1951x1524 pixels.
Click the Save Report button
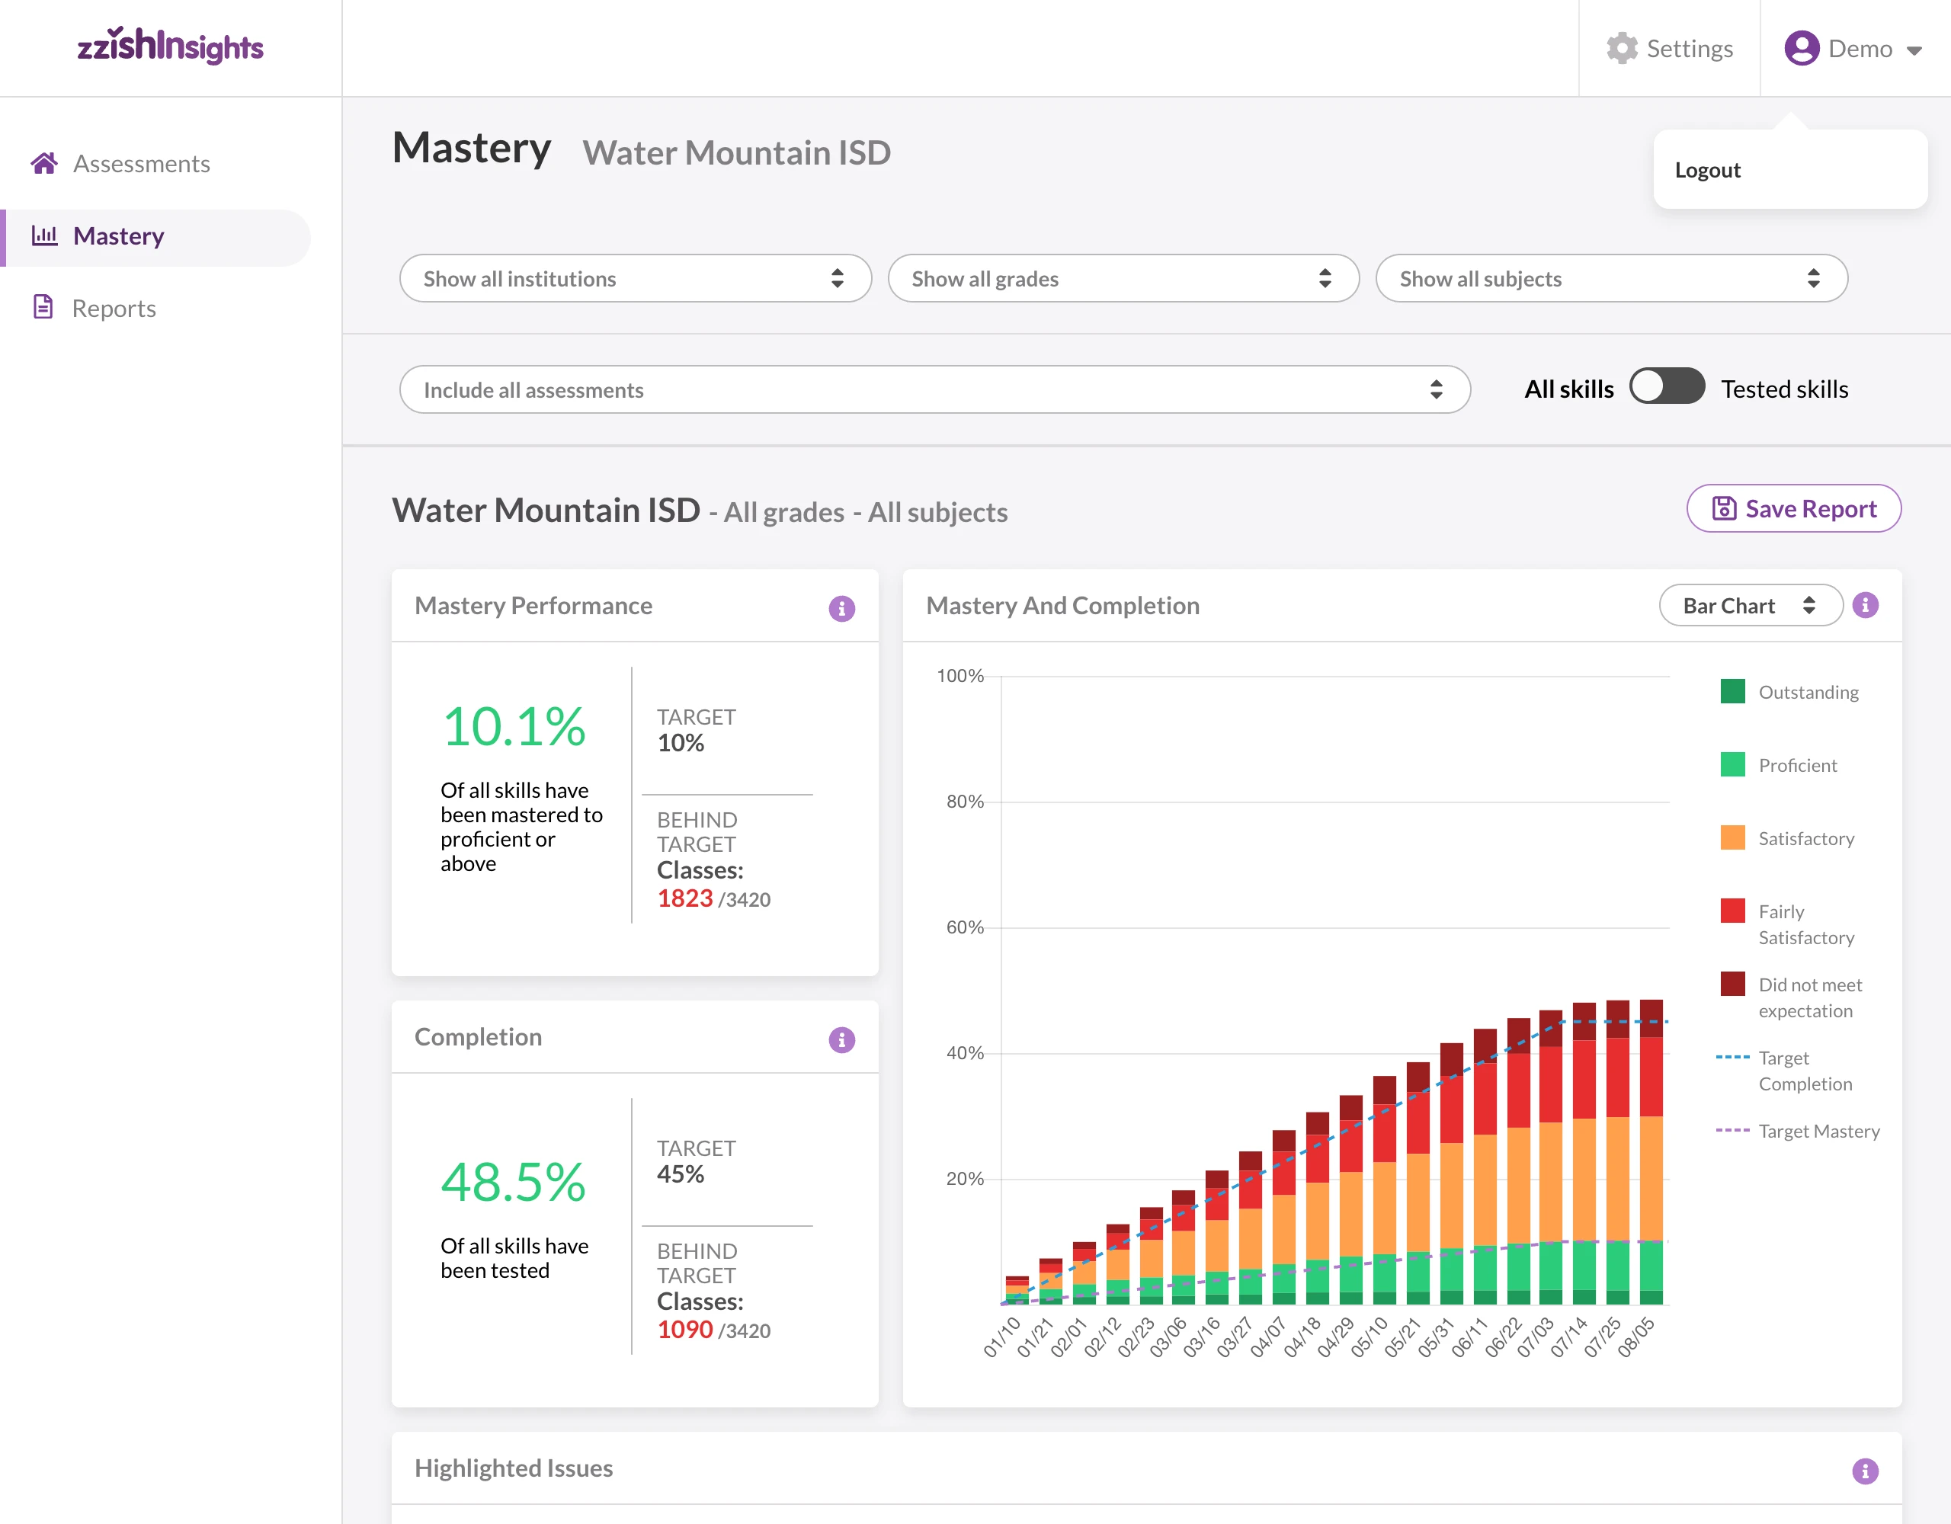coord(1794,508)
